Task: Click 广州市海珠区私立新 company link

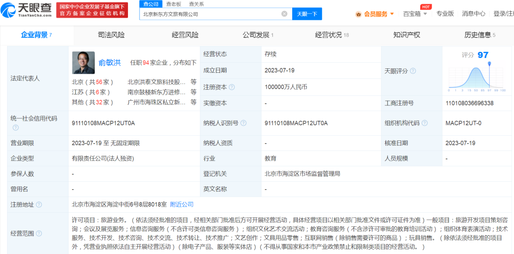Action: 157,102
